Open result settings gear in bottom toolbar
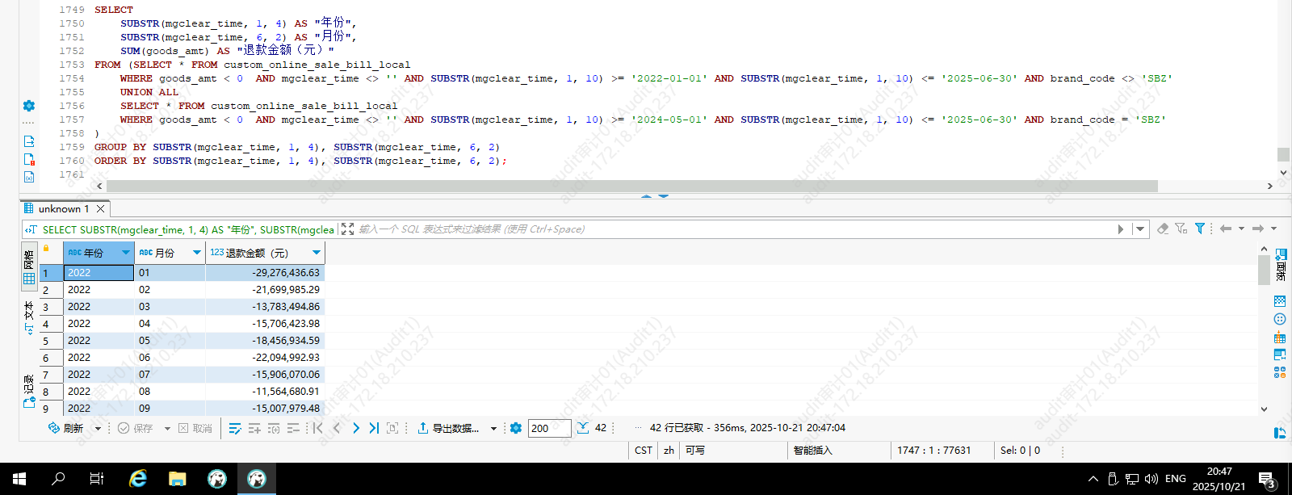The image size is (1292, 495). pyautogui.click(x=516, y=428)
